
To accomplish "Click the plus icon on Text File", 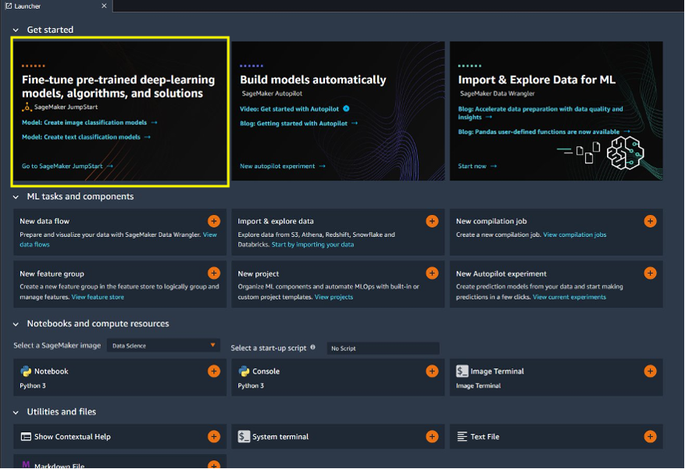I will (x=650, y=436).
